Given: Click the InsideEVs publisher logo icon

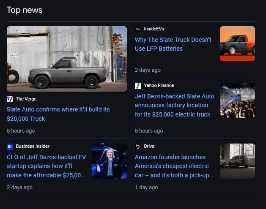Looking at the screenshot, I should pyautogui.click(x=138, y=29).
